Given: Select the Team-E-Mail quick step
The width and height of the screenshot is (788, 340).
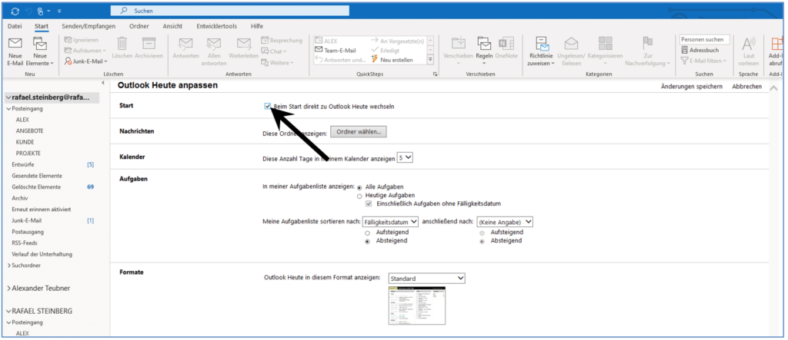Looking at the screenshot, I should [336, 50].
